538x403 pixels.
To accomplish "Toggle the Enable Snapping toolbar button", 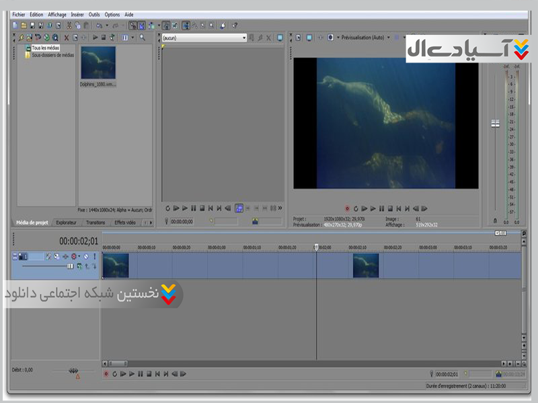I will coord(132,26).
